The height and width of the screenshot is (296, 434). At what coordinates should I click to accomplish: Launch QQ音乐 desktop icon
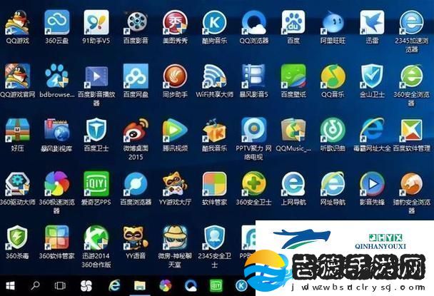point(333,76)
